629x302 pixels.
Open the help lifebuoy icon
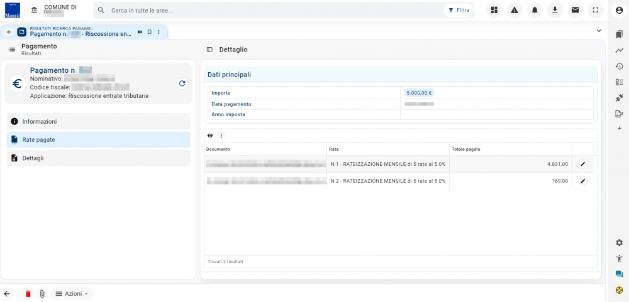coord(619,290)
